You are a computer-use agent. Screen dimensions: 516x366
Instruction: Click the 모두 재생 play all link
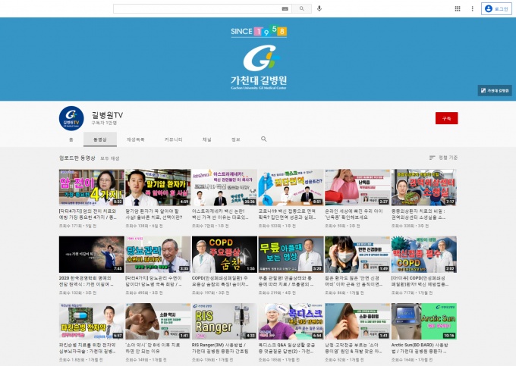pos(110,158)
